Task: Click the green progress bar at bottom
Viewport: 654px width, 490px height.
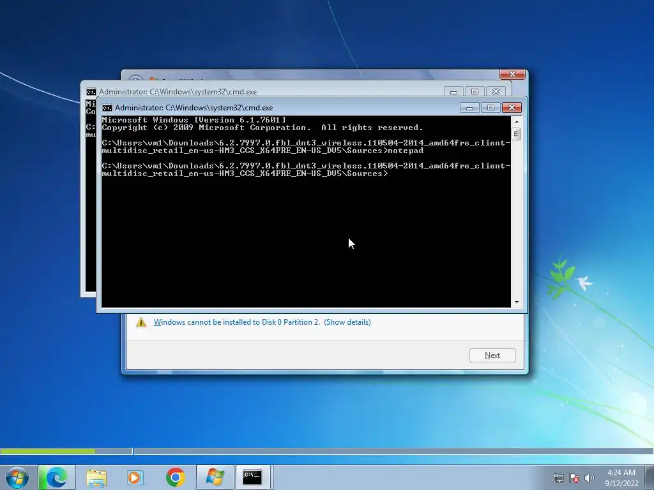Action: coord(47,451)
